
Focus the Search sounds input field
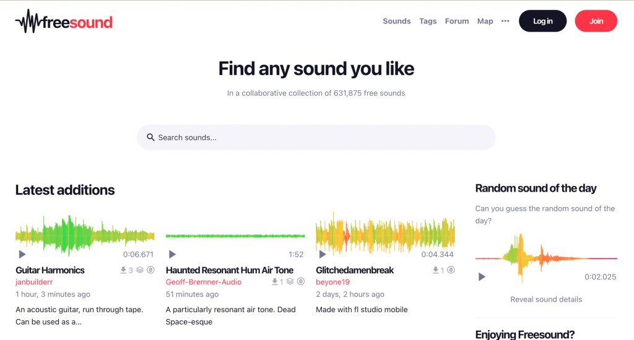pos(322,137)
